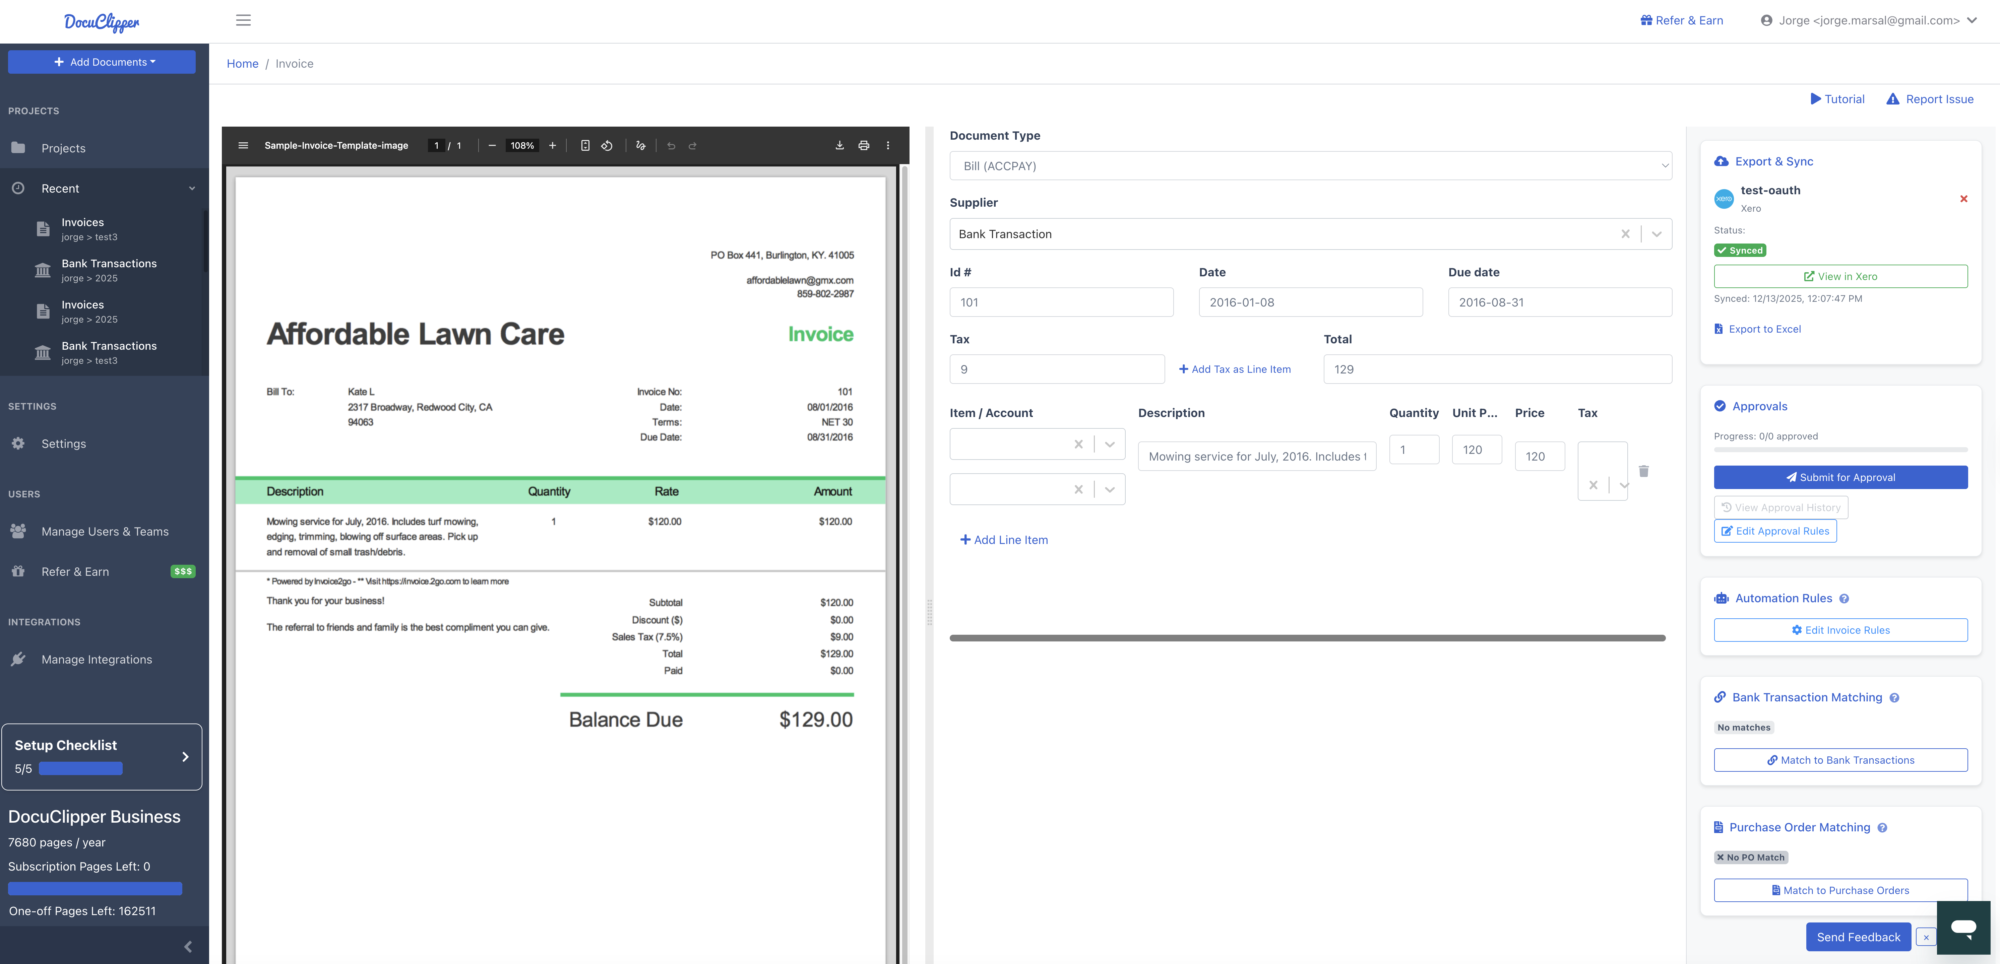
Task: Go to DocuClipper logo home
Action: pyautogui.click(x=102, y=22)
